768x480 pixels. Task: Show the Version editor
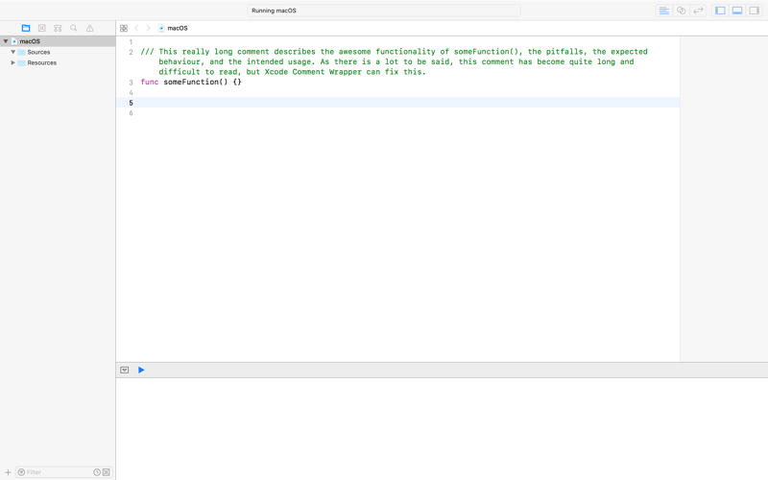coord(699,11)
